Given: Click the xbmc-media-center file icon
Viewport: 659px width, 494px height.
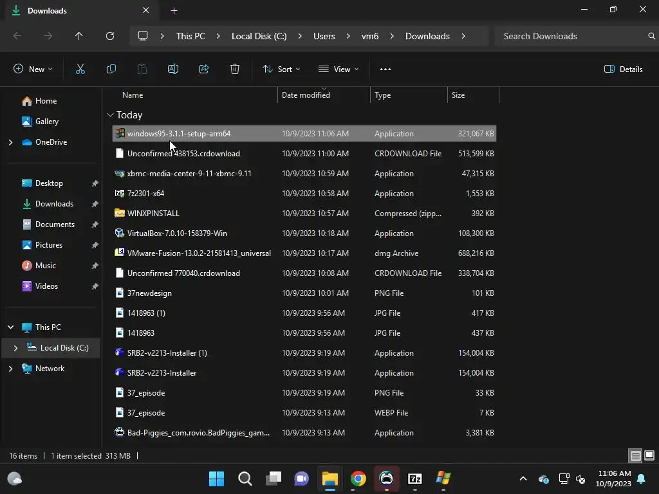Looking at the screenshot, I should coord(120,174).
